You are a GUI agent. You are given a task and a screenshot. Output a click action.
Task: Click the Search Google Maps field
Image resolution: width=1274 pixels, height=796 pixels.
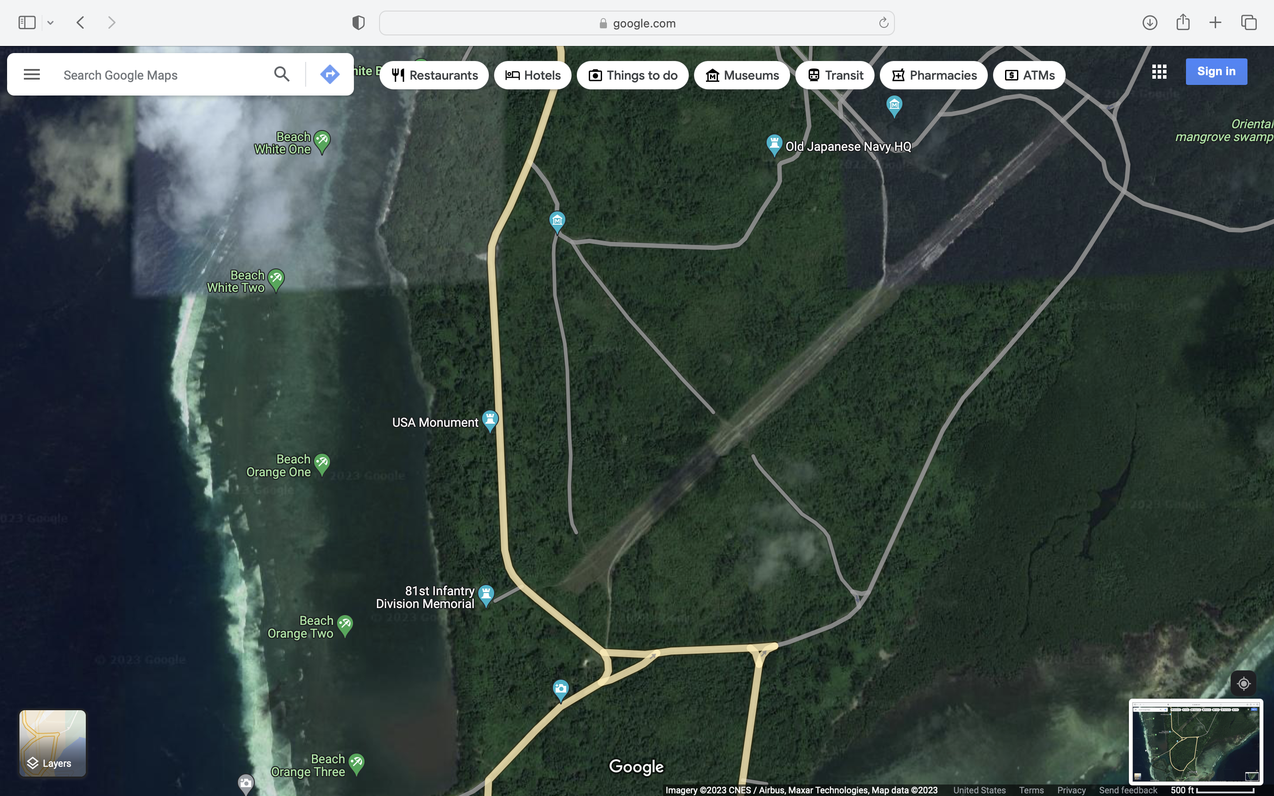pyautogui.click(x=158, y=75)
